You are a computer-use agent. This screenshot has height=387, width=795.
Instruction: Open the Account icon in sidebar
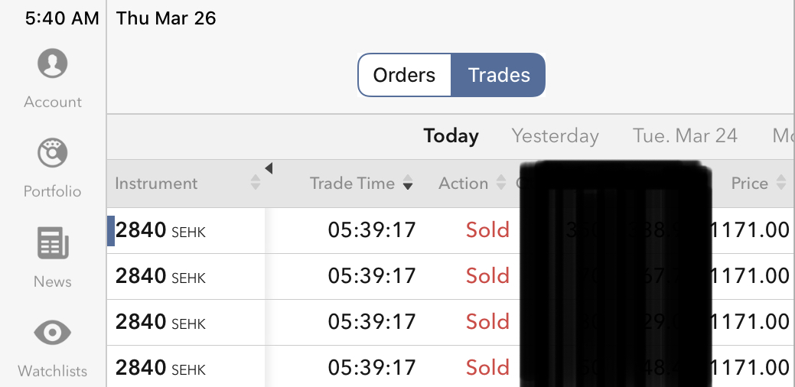pyautogui.click(x=53, y=63)
